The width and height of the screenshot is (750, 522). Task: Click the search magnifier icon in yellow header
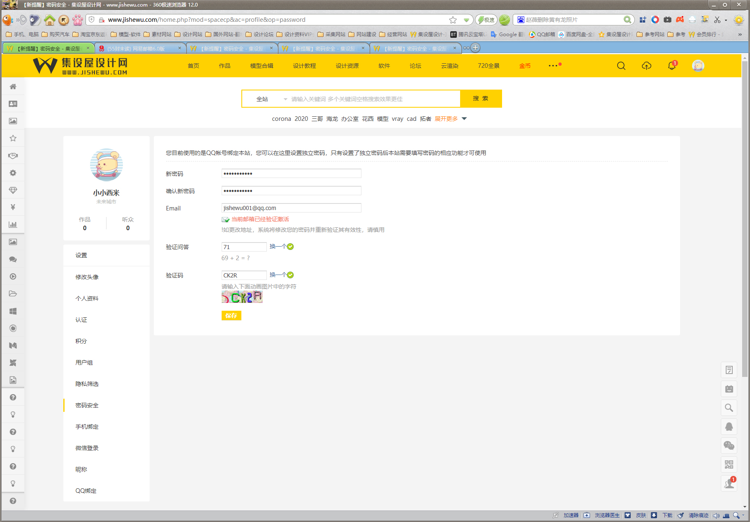click(621, 66)
